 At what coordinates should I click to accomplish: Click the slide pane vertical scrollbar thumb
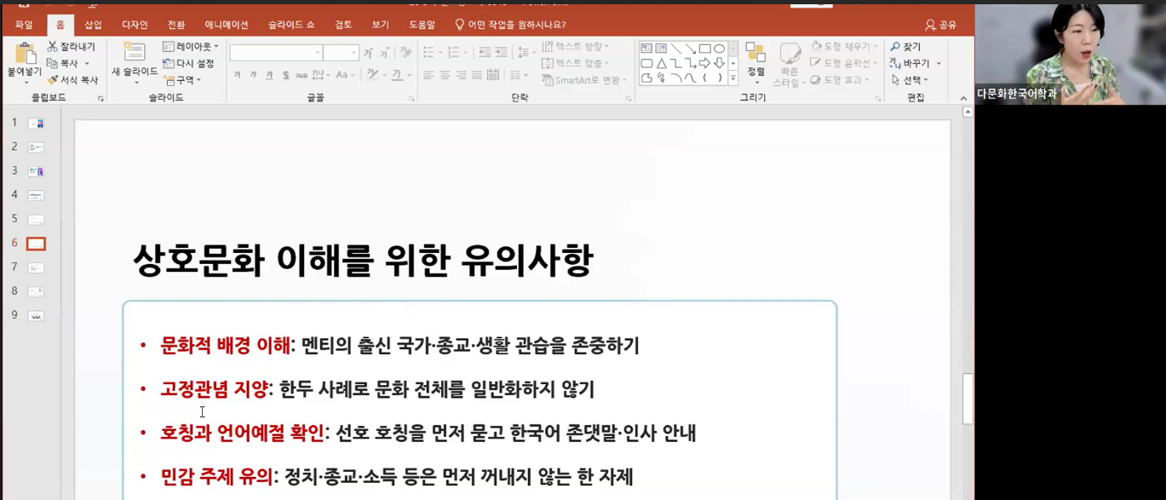(968, 399)
